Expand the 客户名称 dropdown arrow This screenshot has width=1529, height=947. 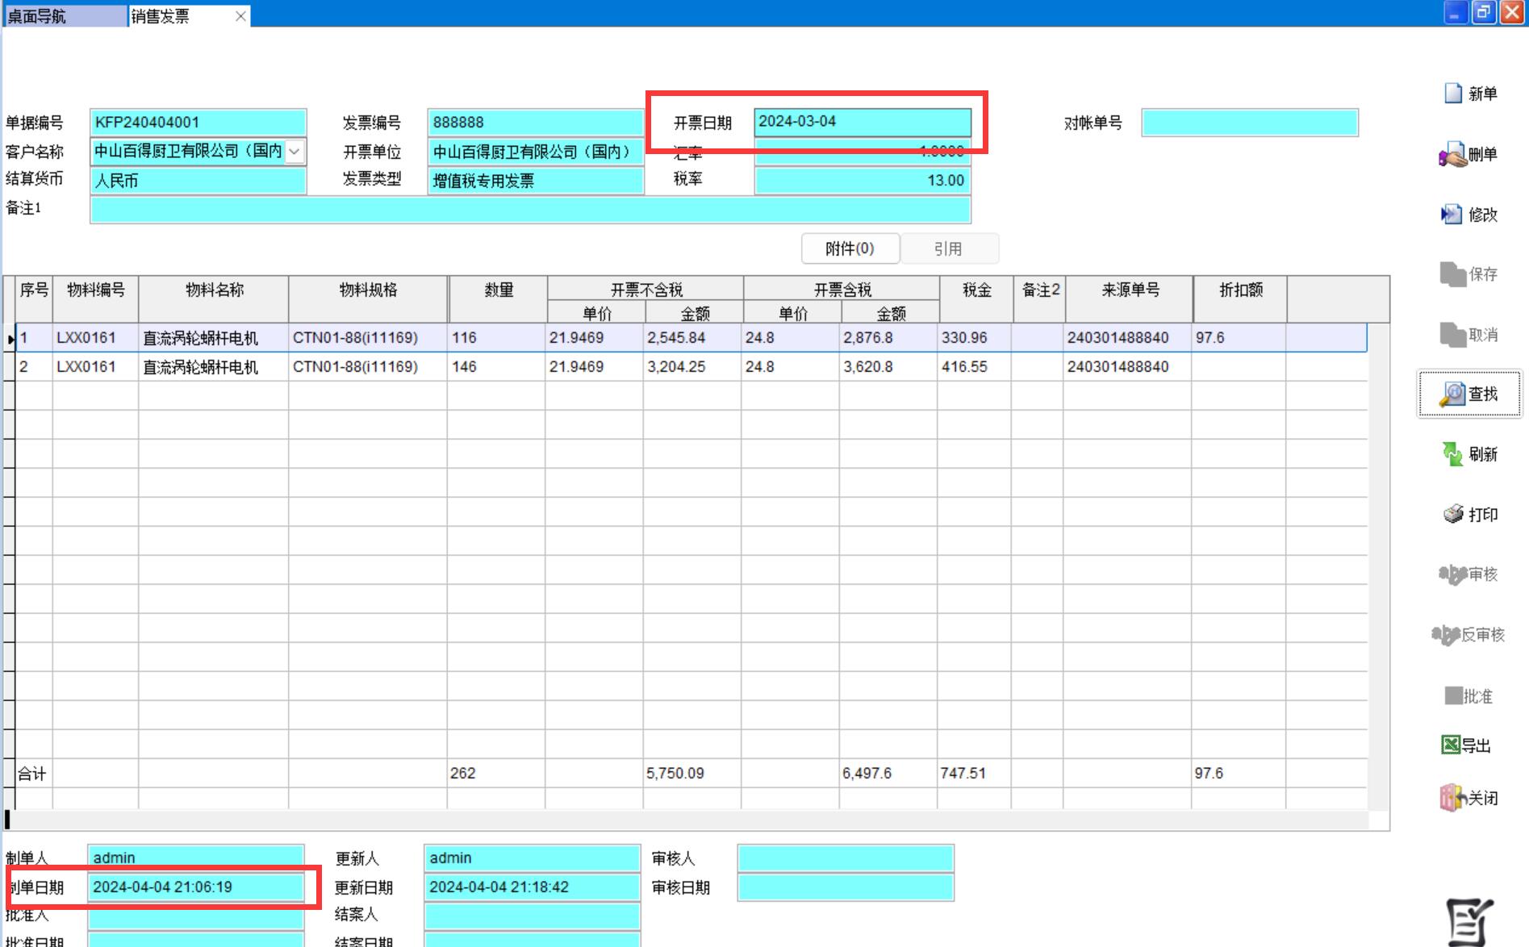pos(295,152)
